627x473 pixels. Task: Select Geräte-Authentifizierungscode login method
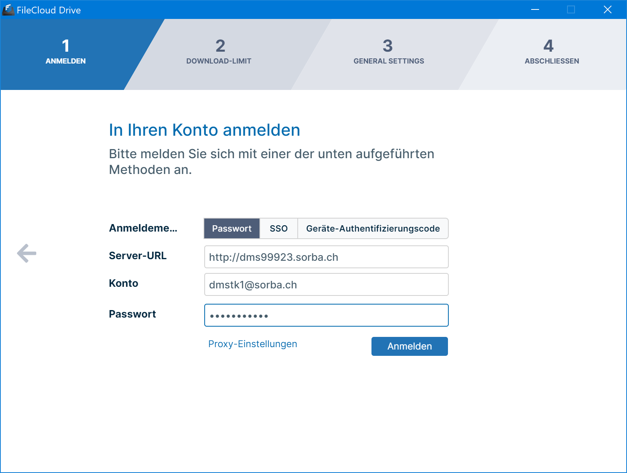click(x=373, y=228)
